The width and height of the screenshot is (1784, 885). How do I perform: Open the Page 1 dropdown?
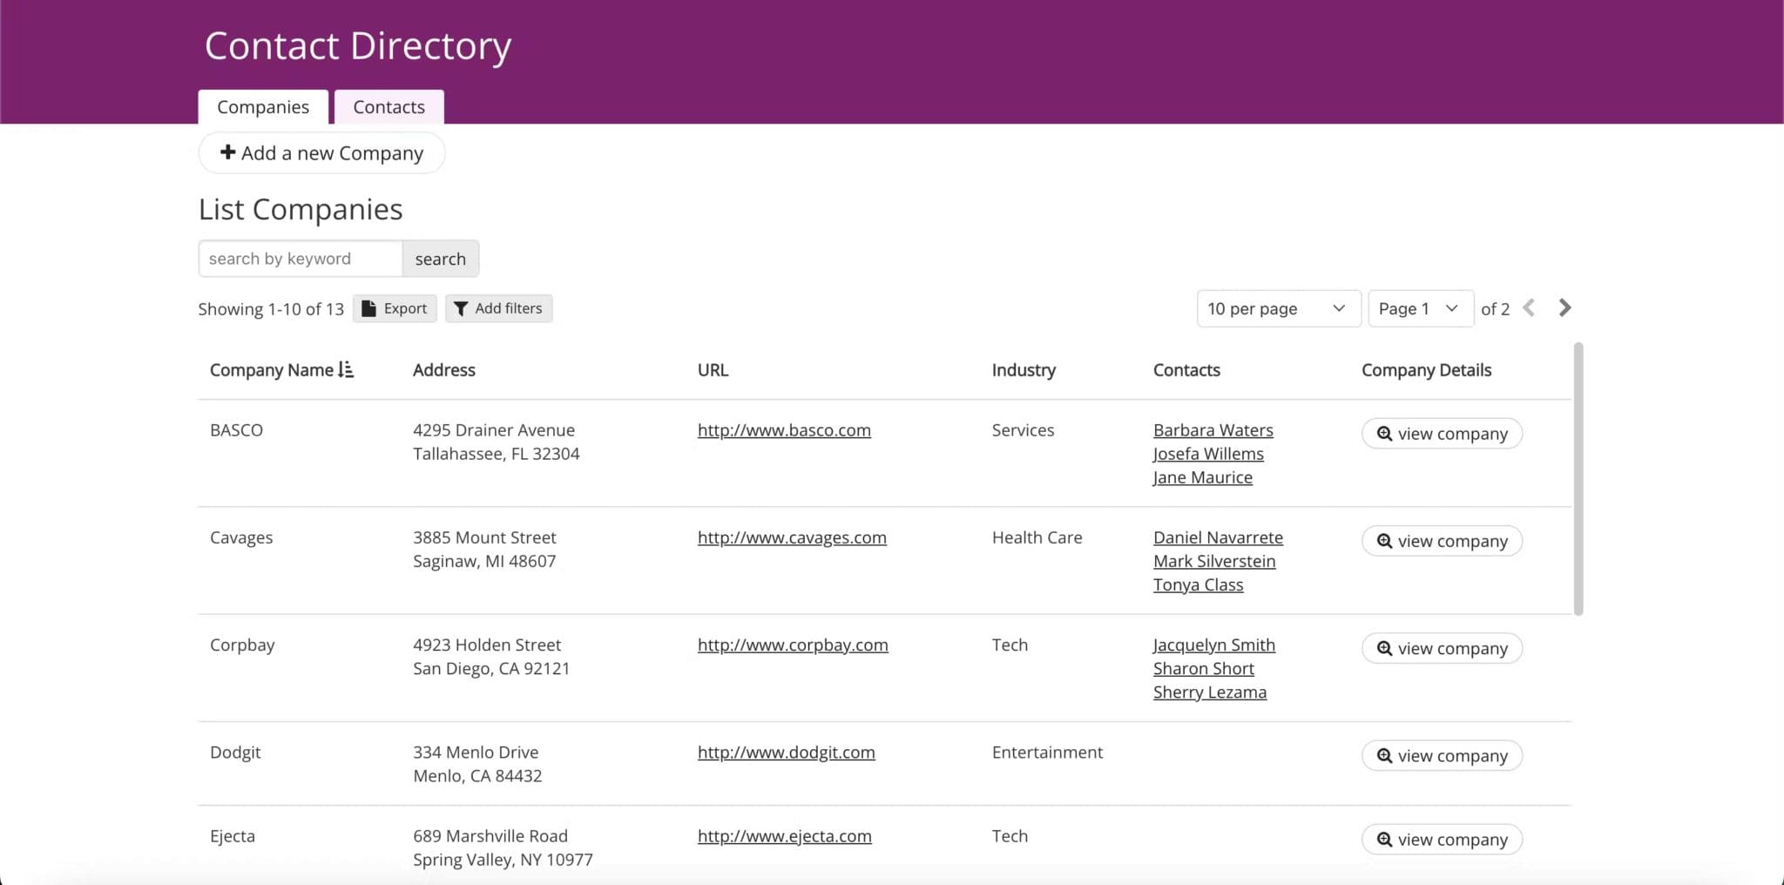point(1419,308)
